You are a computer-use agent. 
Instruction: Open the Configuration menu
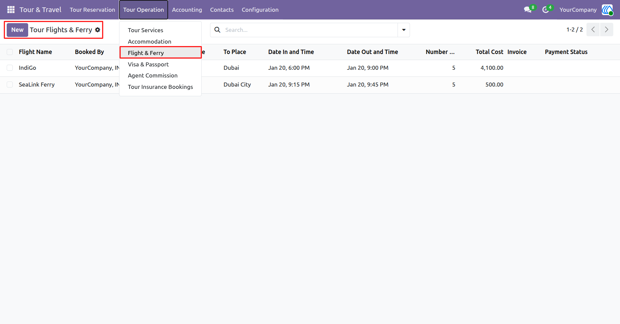260,10
